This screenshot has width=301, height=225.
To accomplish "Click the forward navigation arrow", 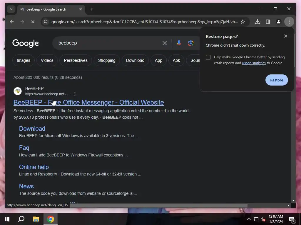I will [22, 22].
